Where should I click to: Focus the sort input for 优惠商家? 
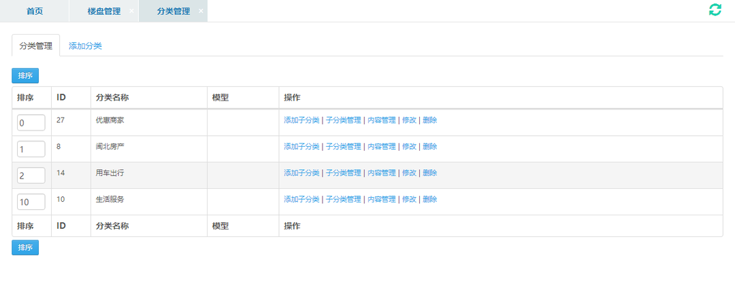(x=31, y=123)
